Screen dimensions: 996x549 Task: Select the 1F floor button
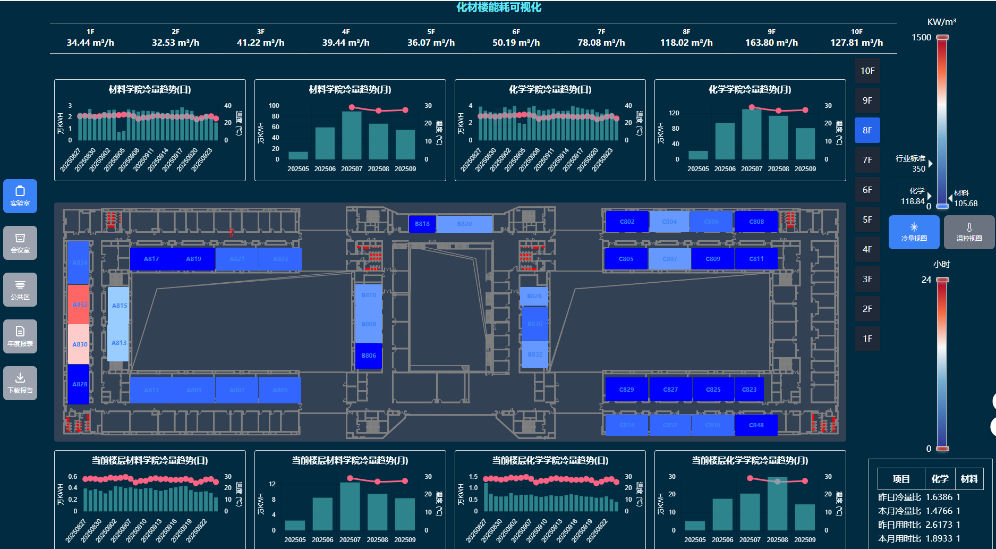point(867,339)
